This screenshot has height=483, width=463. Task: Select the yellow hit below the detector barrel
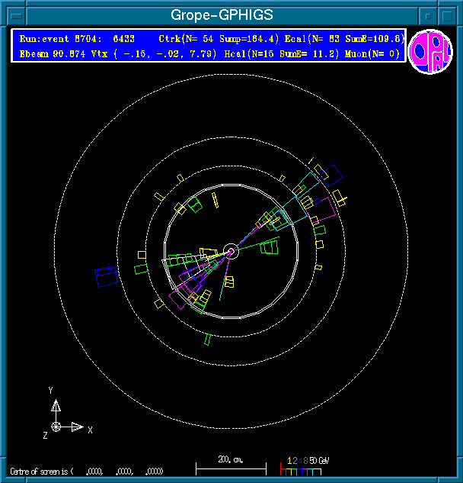[208, 338]
